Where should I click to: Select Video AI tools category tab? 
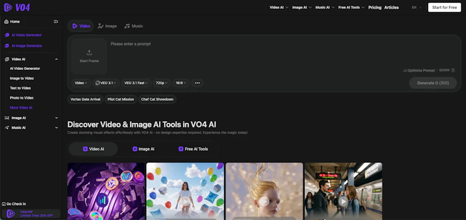(x=93, y=149)
